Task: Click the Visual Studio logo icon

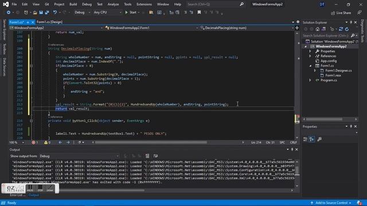Action: 6,4
